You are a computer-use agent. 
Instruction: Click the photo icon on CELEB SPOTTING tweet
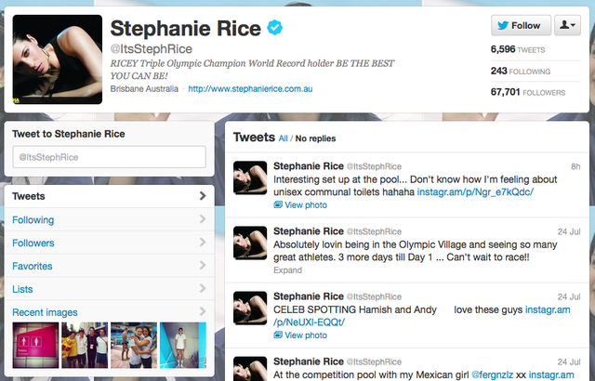pyautogui.click(x=278, y=335)
